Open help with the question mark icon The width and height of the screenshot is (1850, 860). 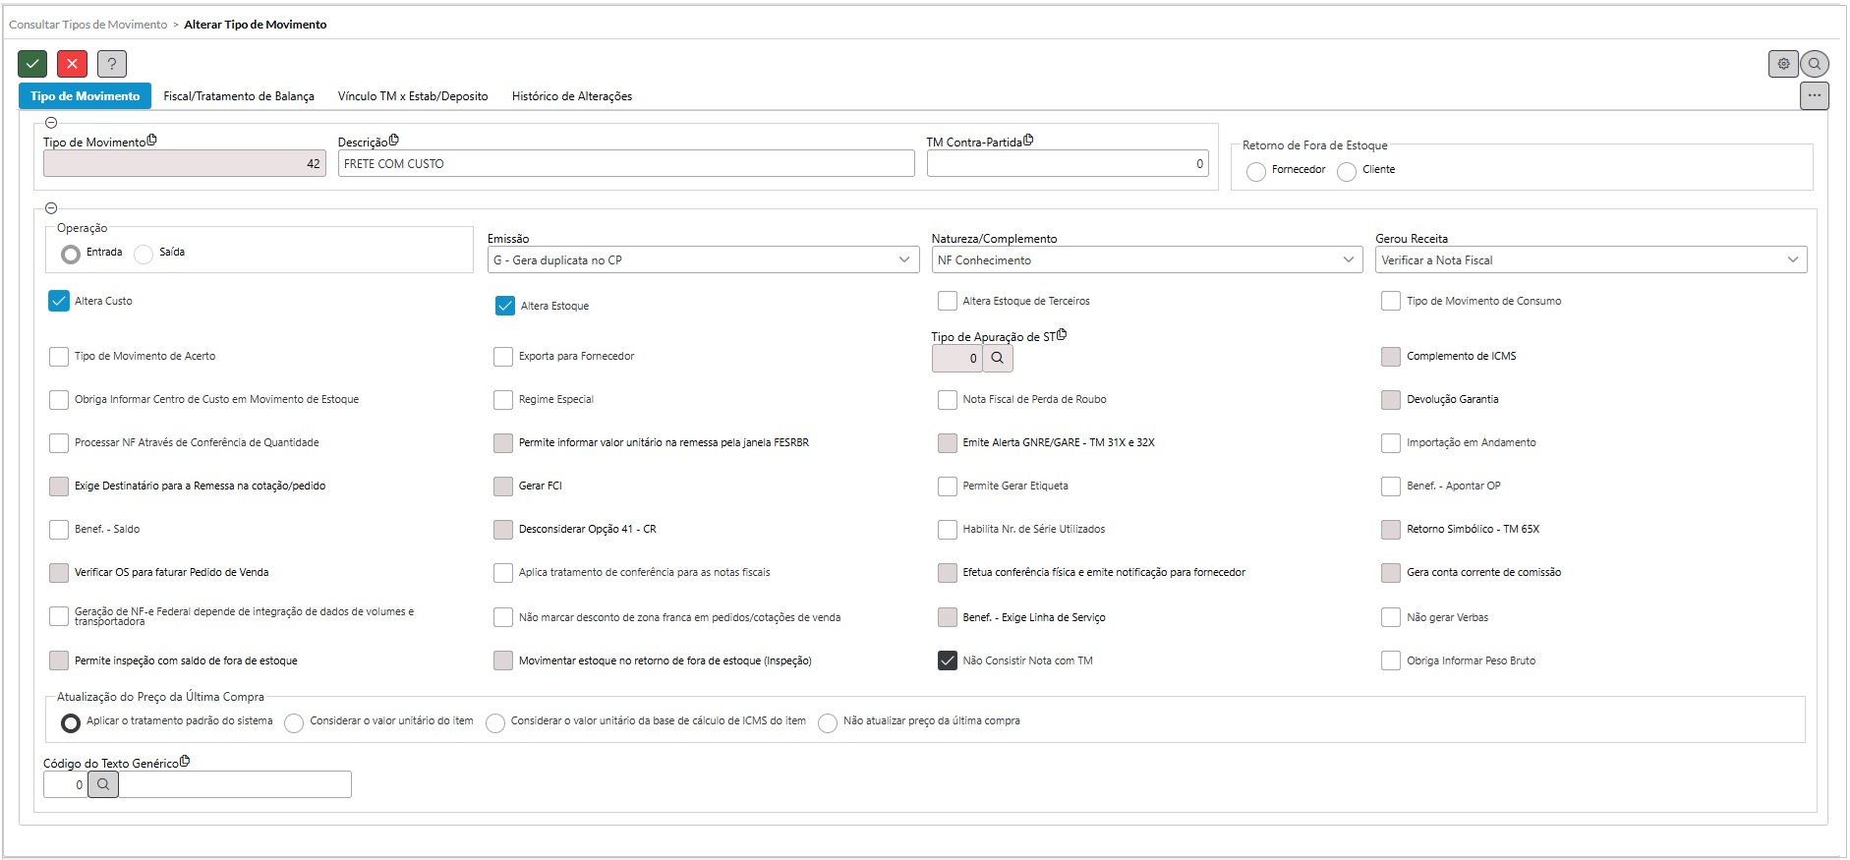[112, 64]
